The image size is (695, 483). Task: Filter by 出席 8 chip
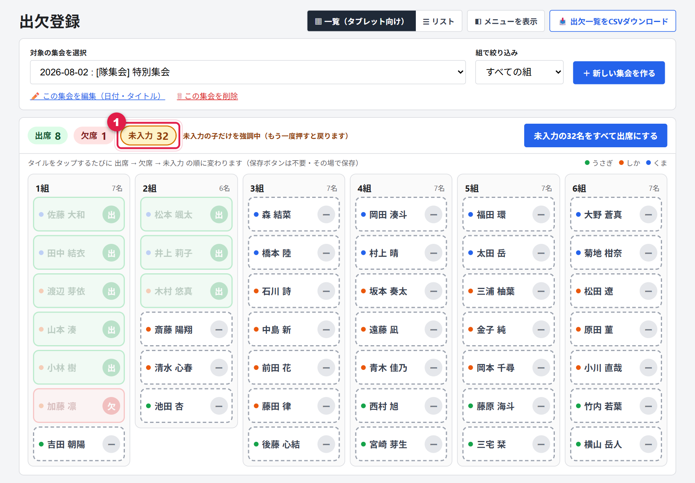click(48, 136)
